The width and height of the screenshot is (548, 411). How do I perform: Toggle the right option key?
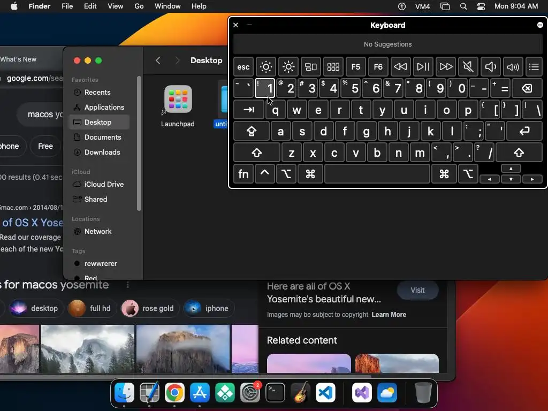click(468, 174)
